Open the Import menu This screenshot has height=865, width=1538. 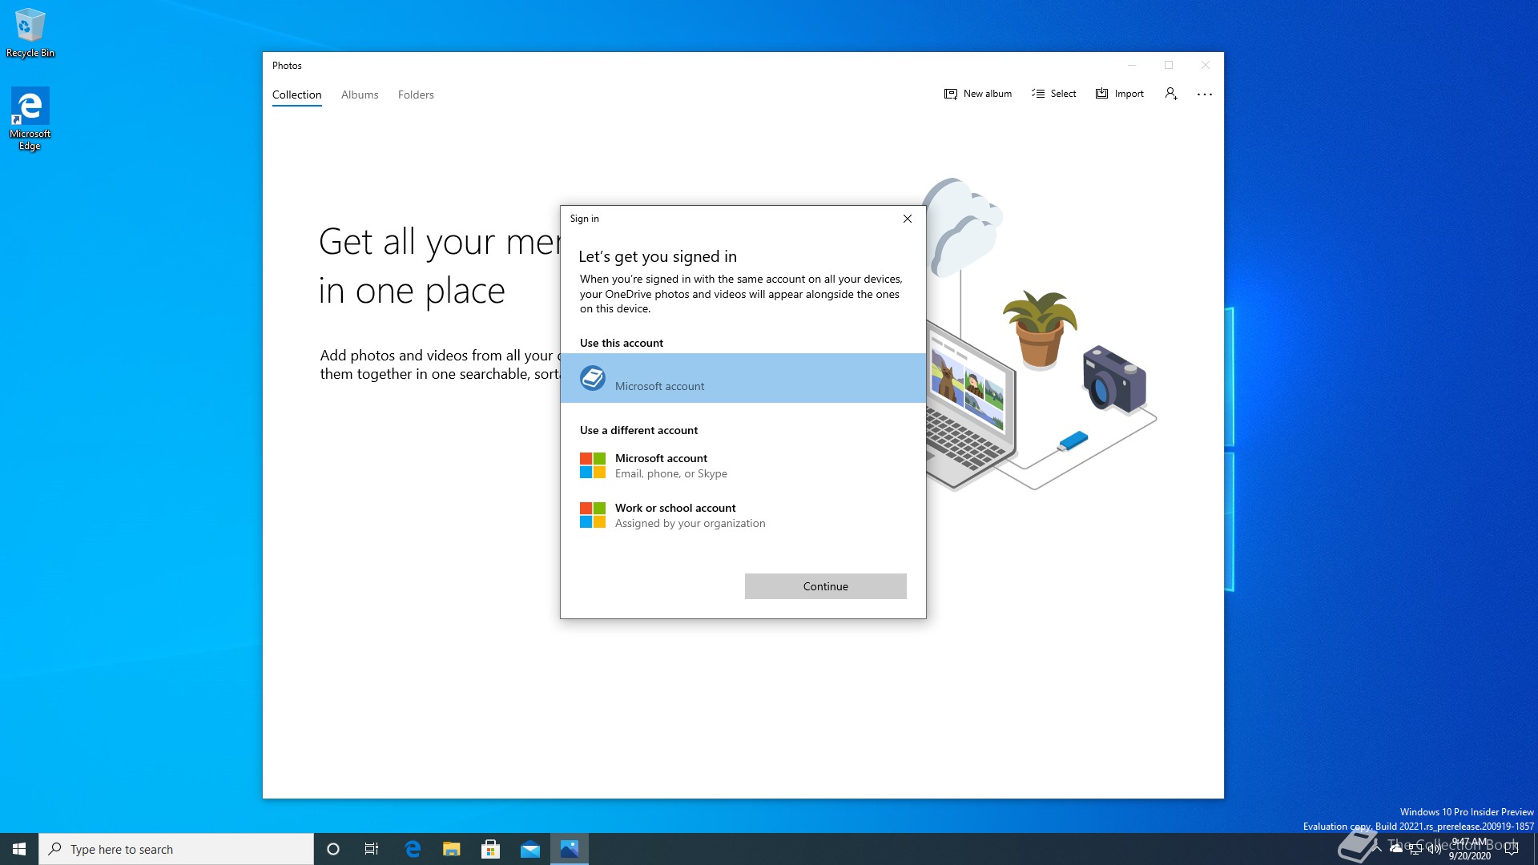1119,94
